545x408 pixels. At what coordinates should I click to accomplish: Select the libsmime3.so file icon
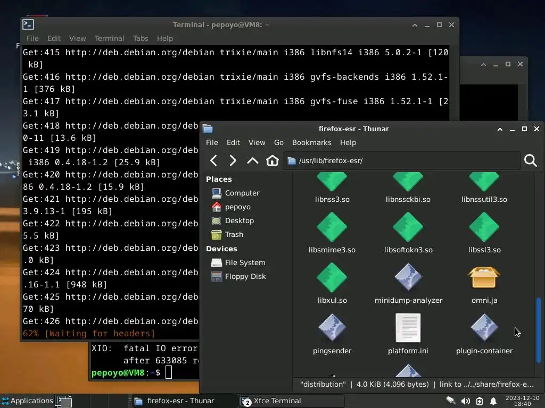(x=332, y=227)
